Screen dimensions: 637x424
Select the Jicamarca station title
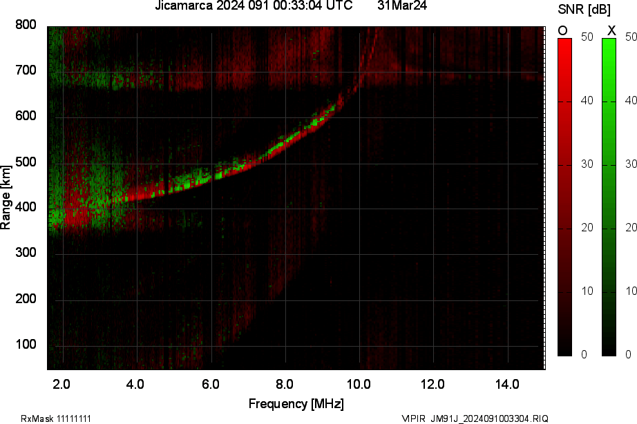pos(184,8)
